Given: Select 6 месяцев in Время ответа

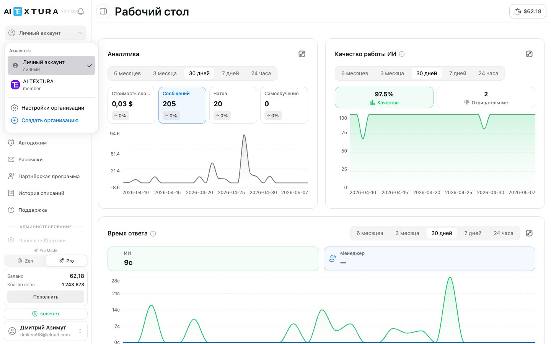Looking at the screenshot, I should [370, 233].
